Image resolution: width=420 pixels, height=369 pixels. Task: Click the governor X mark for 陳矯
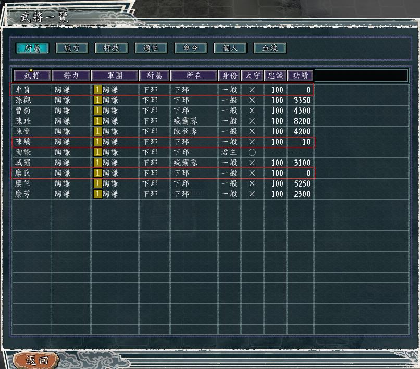tap(252, 142)
